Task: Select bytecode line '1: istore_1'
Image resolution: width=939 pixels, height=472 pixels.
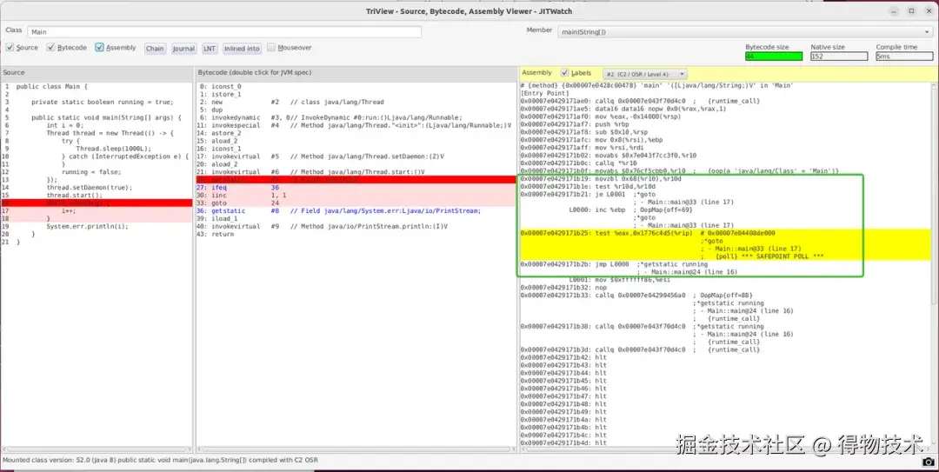Action: pyautogui.click(x=220, y=94)
